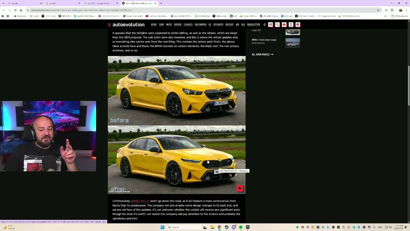Show more bookmarks via overflow chevron
This screenshot has width=410, height=231.
click(385, 16)
